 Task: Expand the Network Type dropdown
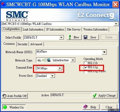73,60
